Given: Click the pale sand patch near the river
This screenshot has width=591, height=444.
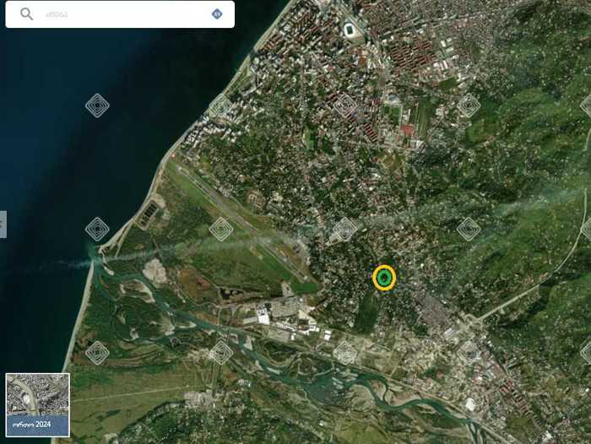Looking at the screenshot, I should tap(154, 271).
